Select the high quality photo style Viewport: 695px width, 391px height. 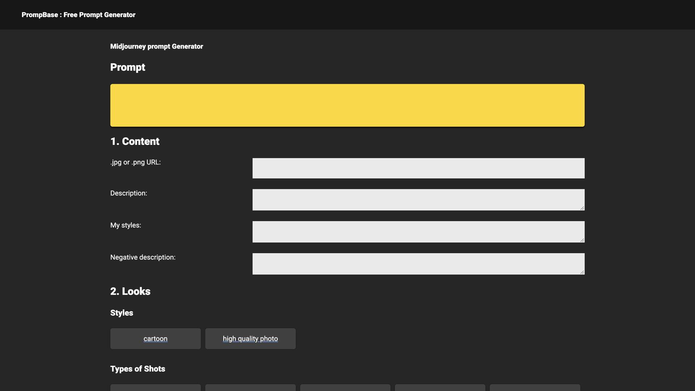250,339
